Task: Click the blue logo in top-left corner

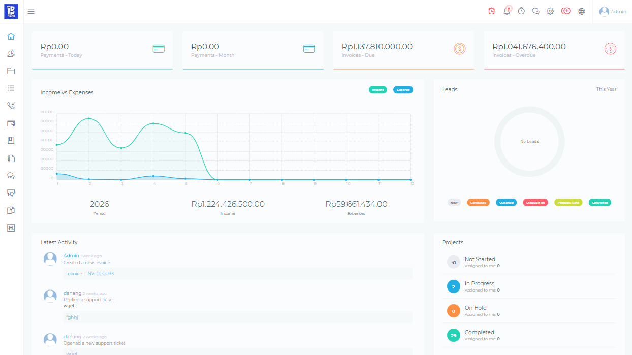Action: [11, 11]
